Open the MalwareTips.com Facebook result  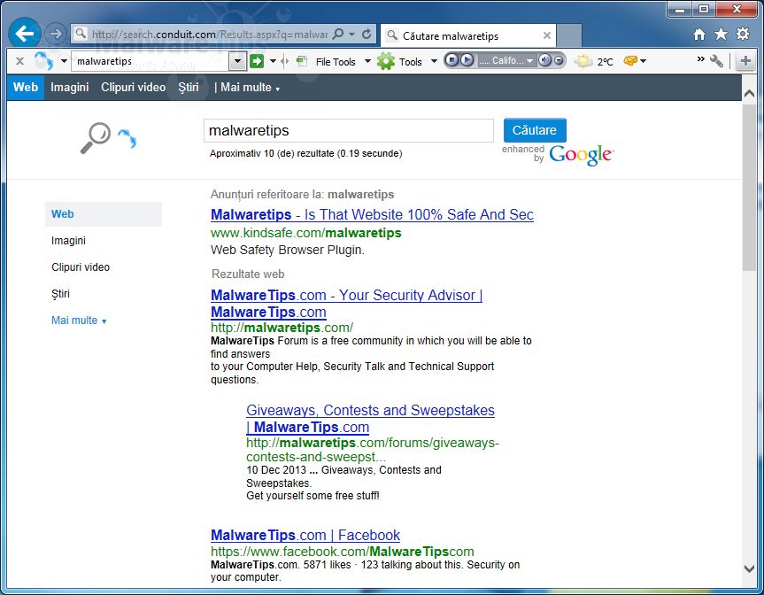(305, 535)
